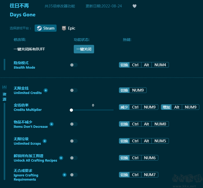203x188 pixels.
Task: Click 切换 hotkey label for Stealth Mode
Action: point(124,65)
